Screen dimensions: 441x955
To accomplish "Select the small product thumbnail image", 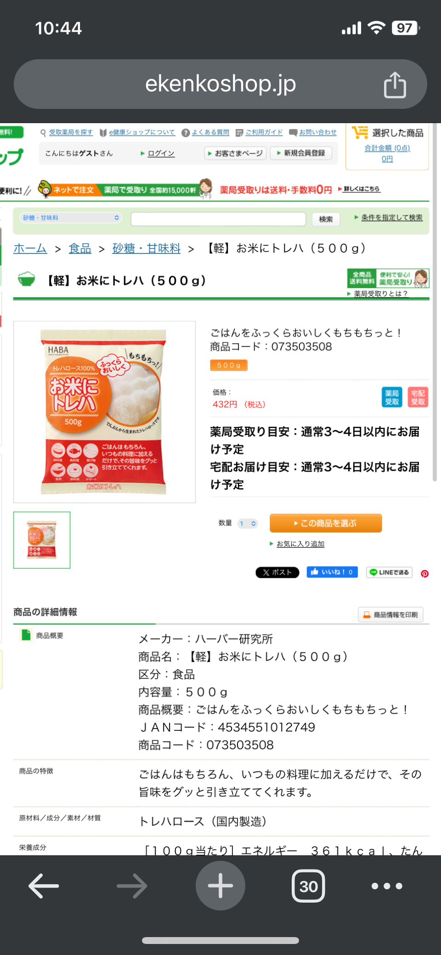I will coord(42,540).
